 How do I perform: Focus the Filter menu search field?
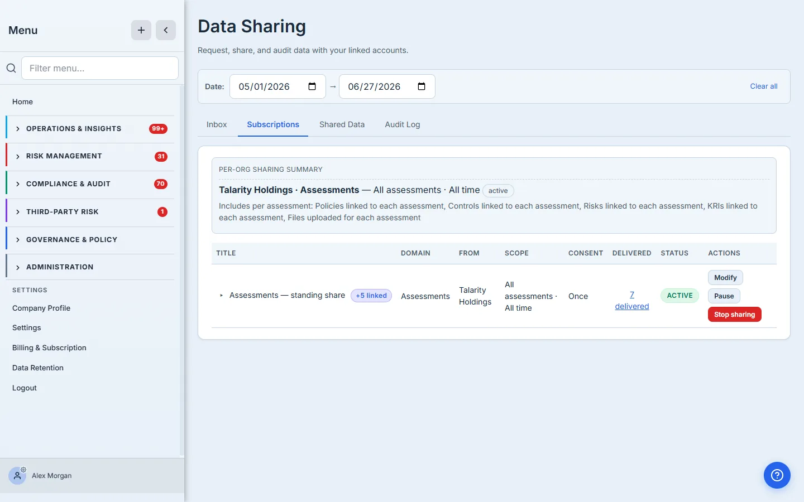pyautogui.click(x=100, y=68)
